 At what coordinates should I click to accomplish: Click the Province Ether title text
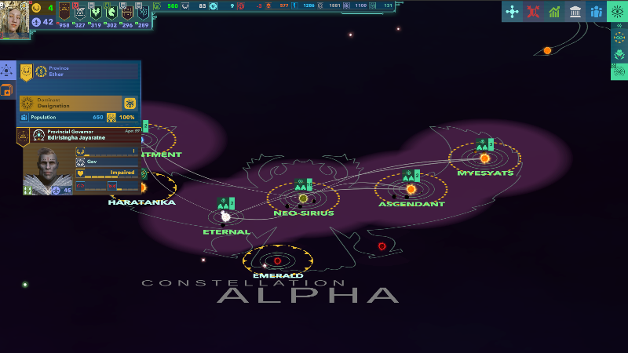tap(58, 71)
